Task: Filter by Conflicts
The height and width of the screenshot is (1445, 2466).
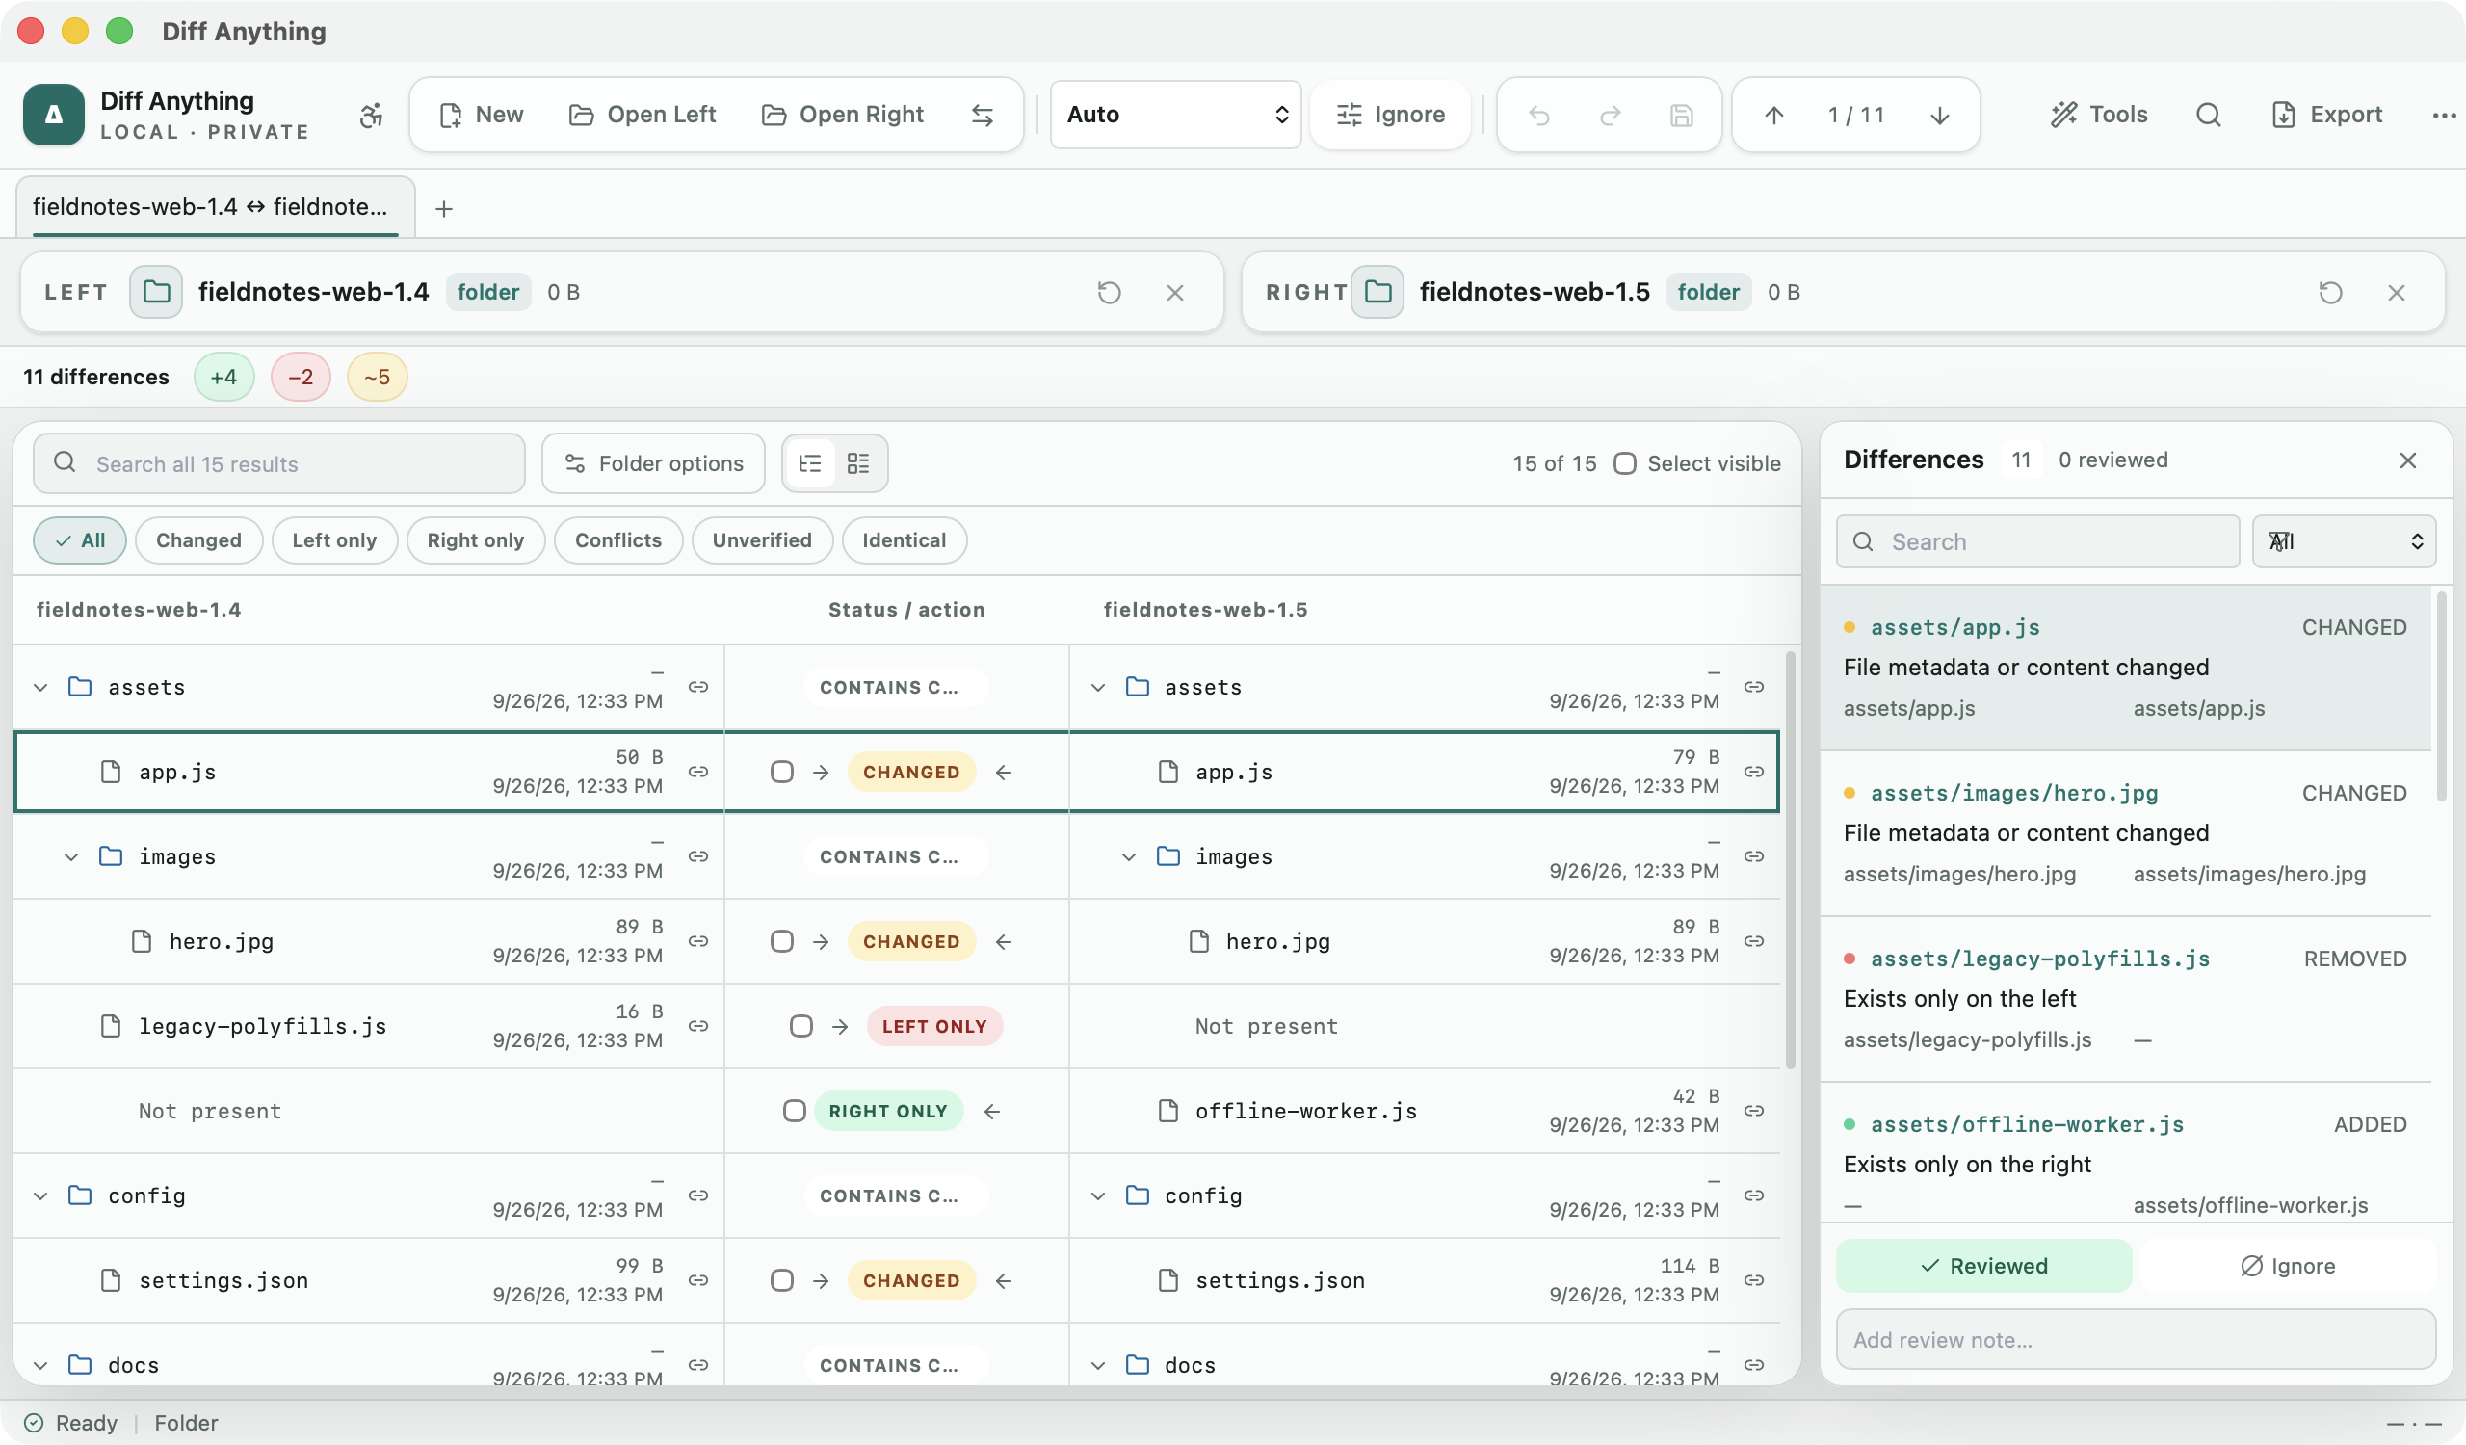Action: pos(618,540)
